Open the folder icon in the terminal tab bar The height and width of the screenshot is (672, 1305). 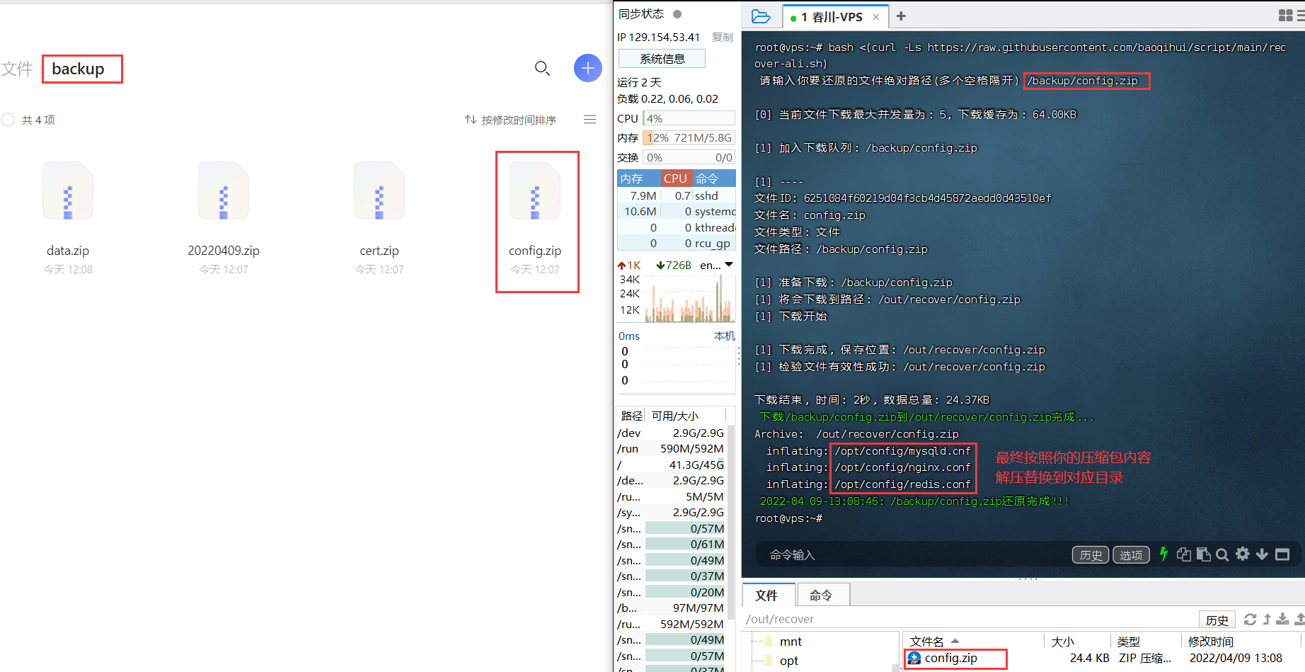coord(761,16)
